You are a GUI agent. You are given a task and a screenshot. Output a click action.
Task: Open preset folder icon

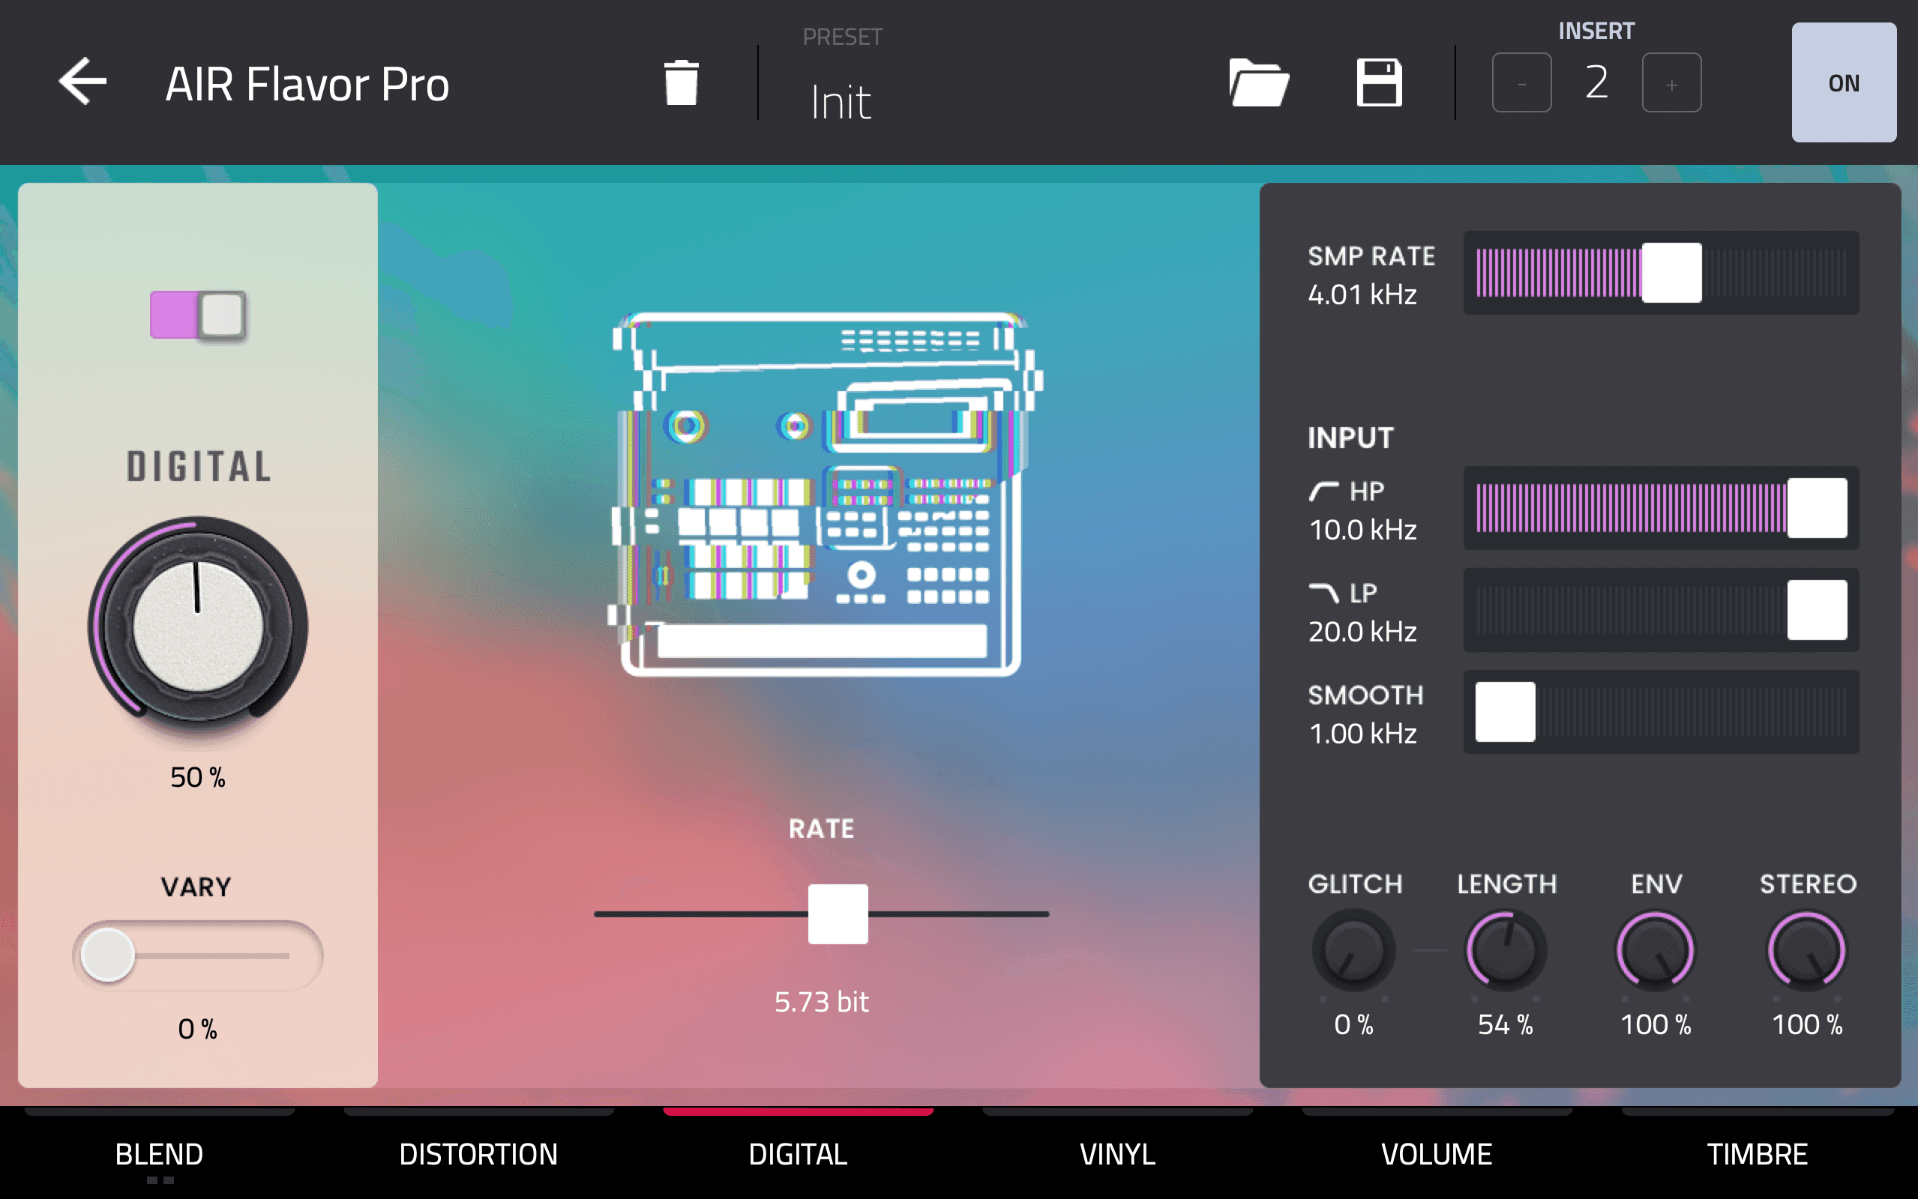pos(1258,82)
